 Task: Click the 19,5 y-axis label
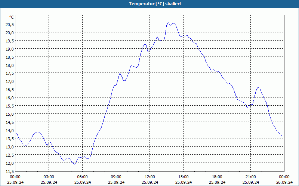[10, 41]
